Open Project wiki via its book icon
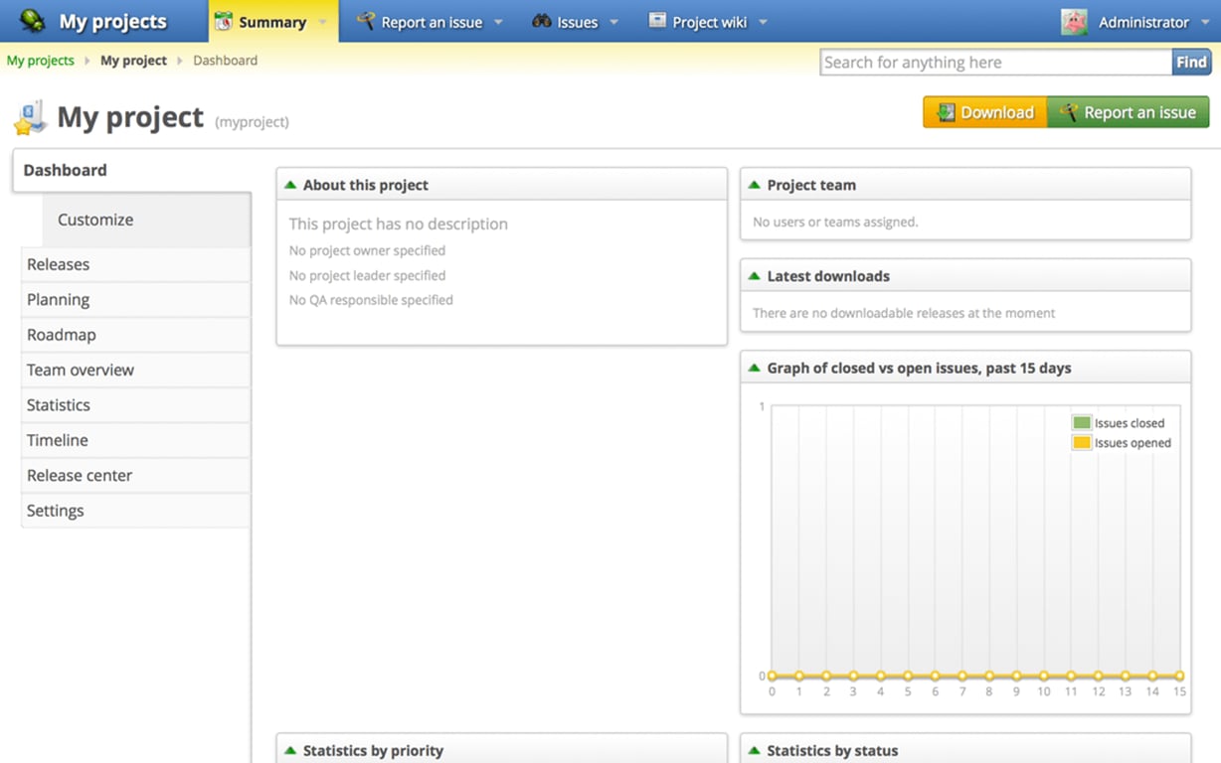The image size is (1221, 763). (656, 20)
